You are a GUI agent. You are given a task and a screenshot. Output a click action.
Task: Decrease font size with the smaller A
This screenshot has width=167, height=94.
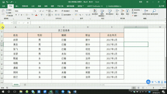(x=43, y=11)
